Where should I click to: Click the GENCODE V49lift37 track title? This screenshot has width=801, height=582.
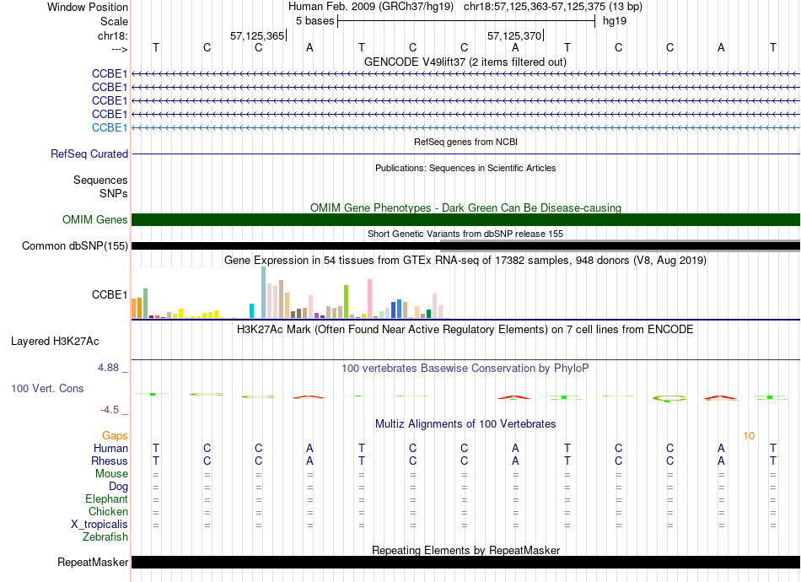(465, 62)
